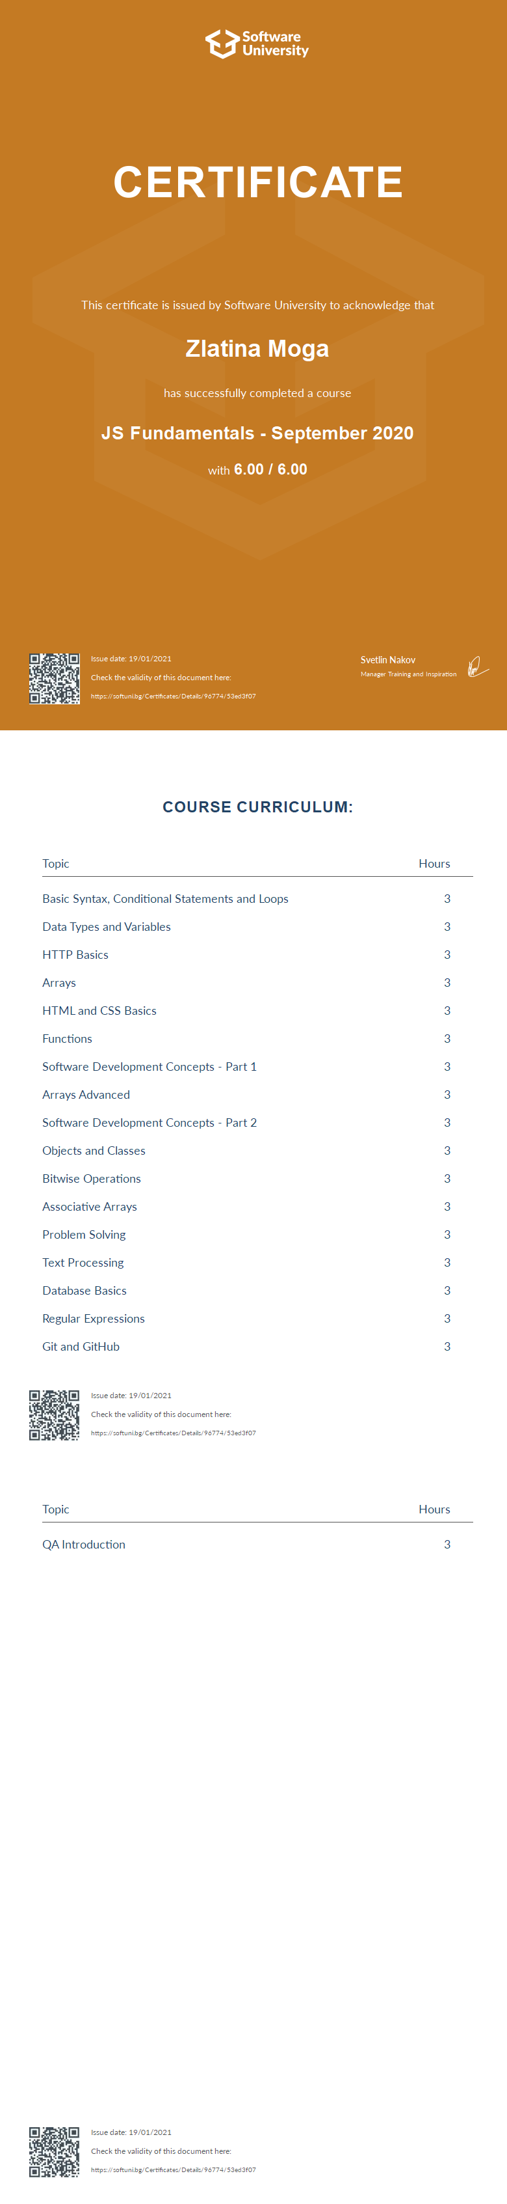507x2204 pixels.
Task: Click the QR code below Git and GitHub
Action: (x=55, y=1415)
